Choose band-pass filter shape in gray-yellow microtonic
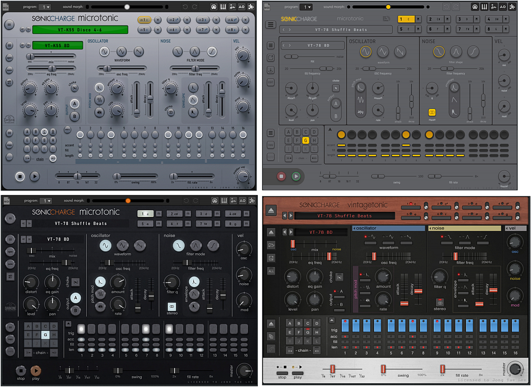This screenshot has width=531, height=387. (456, 52)
